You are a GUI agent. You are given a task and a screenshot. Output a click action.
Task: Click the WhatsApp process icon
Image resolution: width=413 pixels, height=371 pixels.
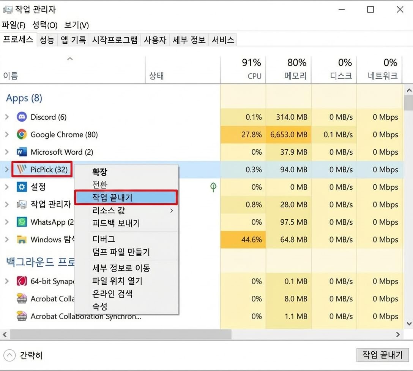(22, 222)
